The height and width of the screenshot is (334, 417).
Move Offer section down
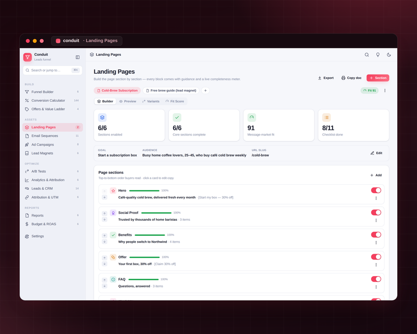[105, 264]
